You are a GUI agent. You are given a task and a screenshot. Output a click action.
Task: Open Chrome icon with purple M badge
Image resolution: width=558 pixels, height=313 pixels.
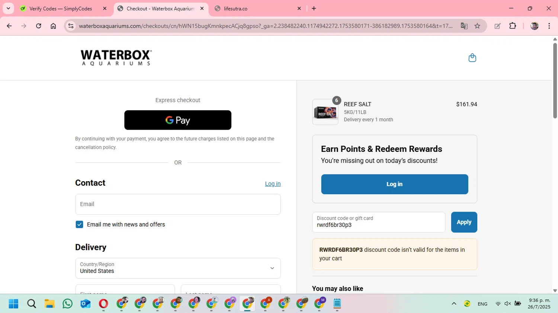(x=320, y=303)
